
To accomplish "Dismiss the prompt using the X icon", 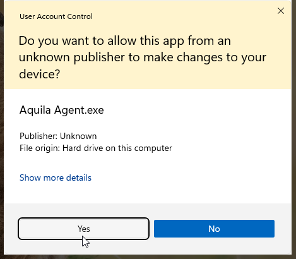I will 281,11.
